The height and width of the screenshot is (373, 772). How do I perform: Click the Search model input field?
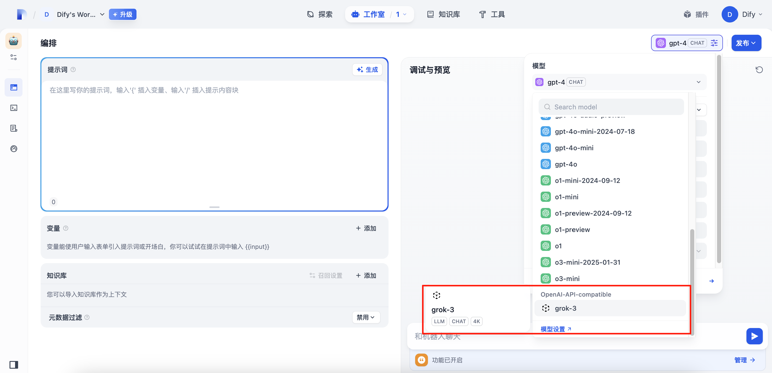click(x=611, y=107)
